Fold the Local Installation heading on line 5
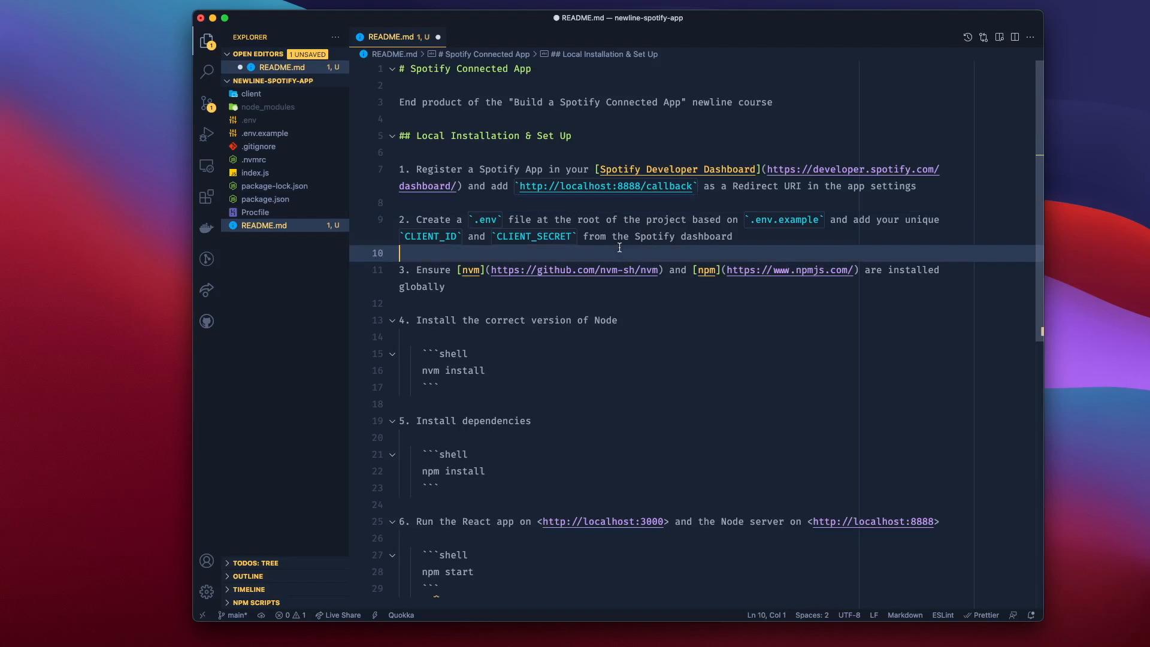The image size is (1150, 647). (x=392, y=136)
